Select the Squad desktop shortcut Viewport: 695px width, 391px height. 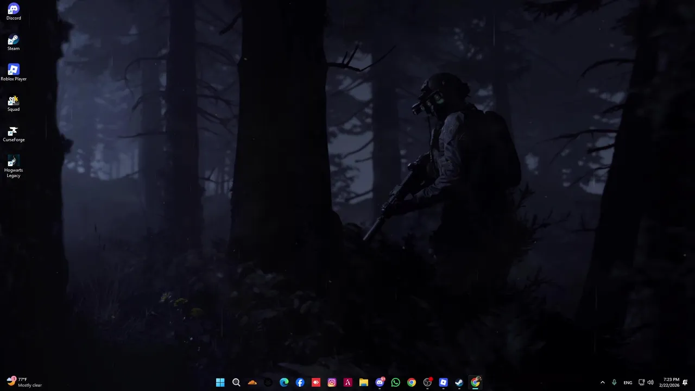[14, 103]
